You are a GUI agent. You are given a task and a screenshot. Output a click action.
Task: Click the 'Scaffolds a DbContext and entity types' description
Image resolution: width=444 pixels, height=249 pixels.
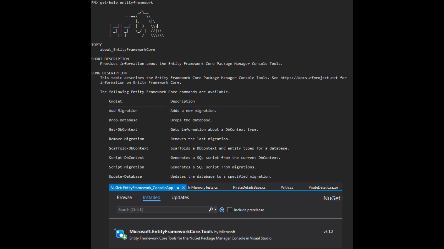point(230,148)
